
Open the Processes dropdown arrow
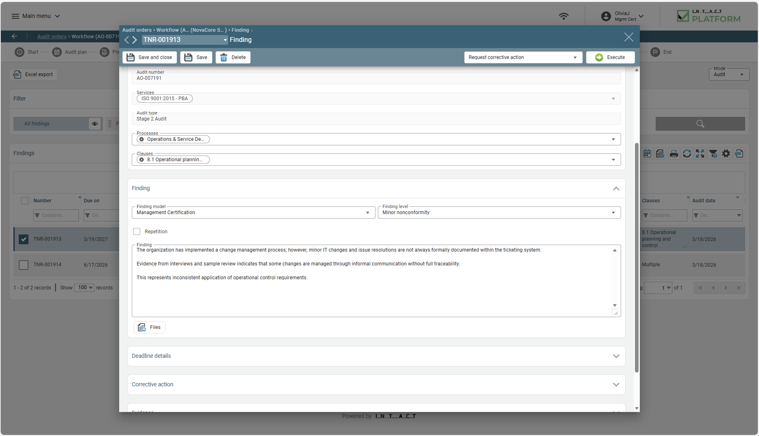click(613, 139)
